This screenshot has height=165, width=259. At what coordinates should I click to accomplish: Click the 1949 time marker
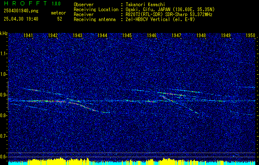click(226, 35)
